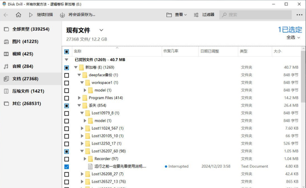Show the video (425) category
Screen dimensions: 306x188
point(31,54)
